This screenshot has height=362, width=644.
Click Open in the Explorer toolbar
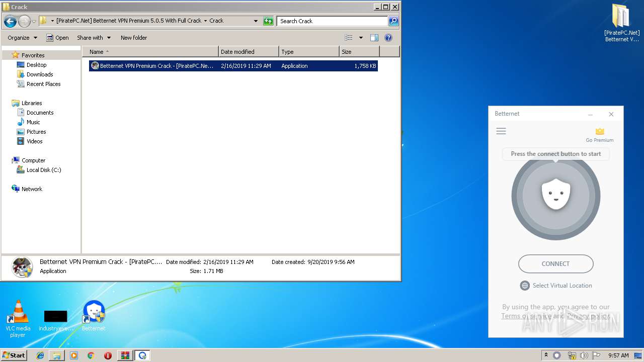(x=57, y=38)
